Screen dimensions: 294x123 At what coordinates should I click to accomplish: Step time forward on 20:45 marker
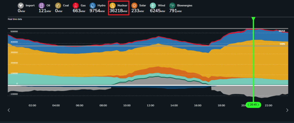pos(258,105)
